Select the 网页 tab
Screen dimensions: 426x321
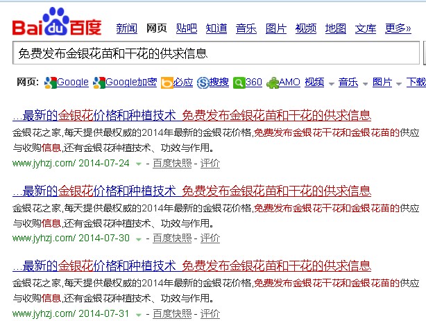click(x=157, y=28)
